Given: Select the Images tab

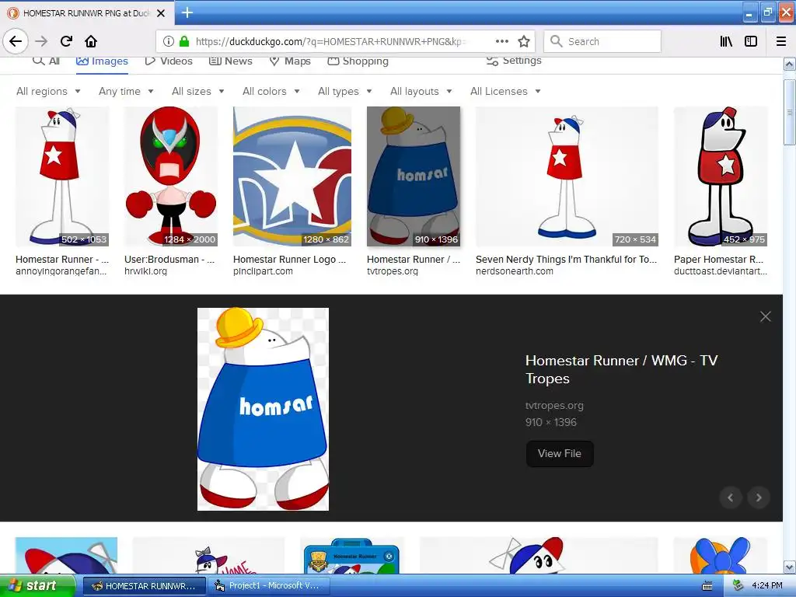Looking at the screenshot, I should tap(102, 61).
